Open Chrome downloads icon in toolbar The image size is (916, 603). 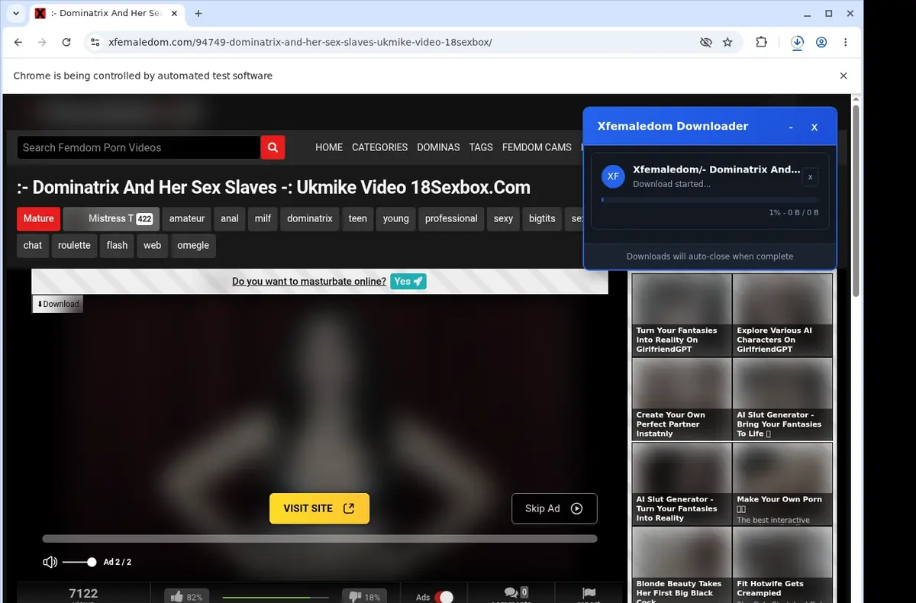(x=797, y=42)
